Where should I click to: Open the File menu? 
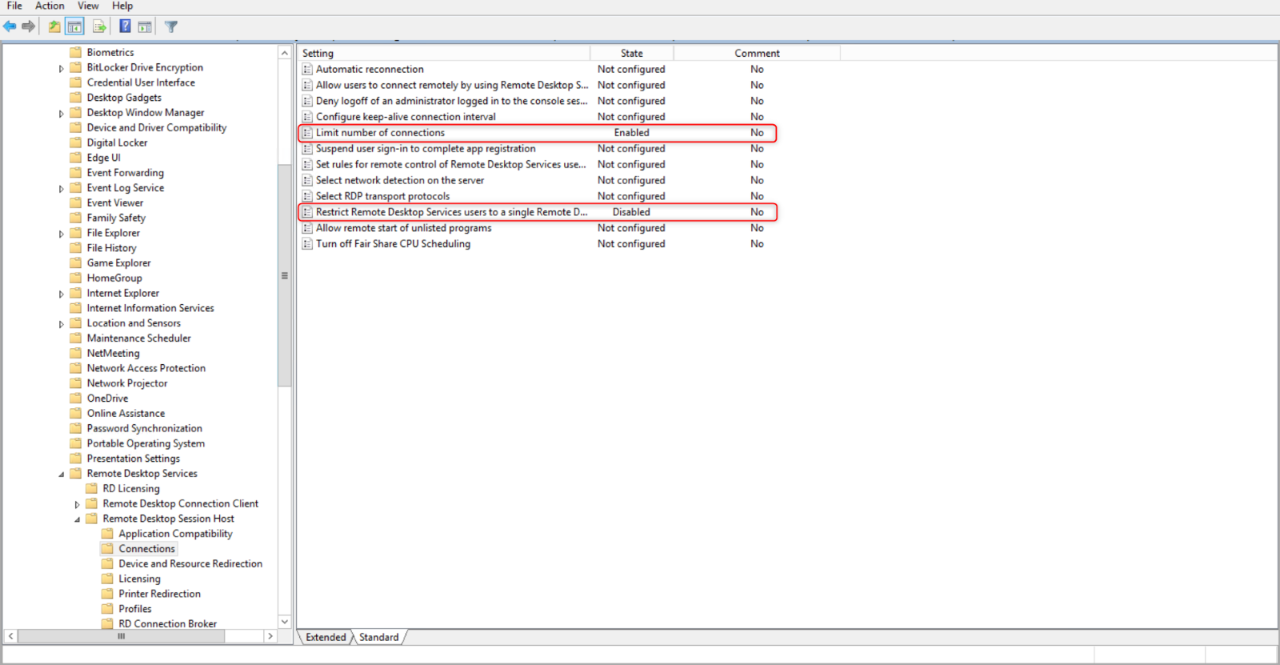14,6
